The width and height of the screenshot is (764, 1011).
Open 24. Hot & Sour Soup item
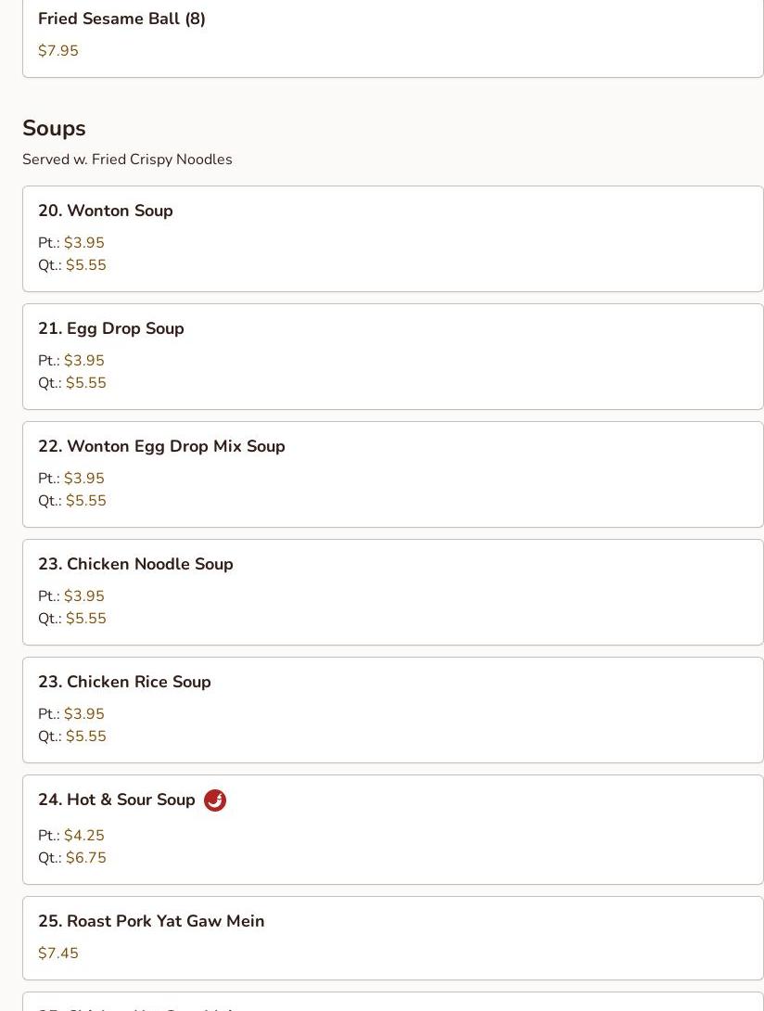(x=392, y=830)
